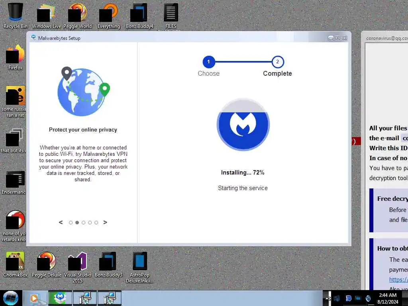Click step 2 Complete indicator

click(278, 62)
